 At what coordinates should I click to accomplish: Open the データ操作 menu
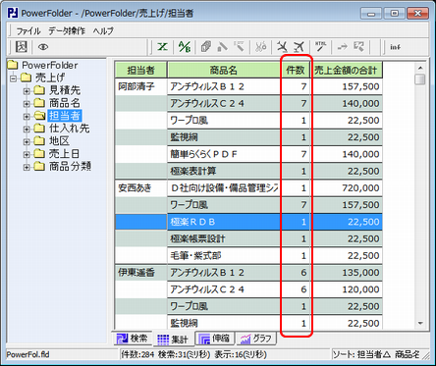pos(67,31)
